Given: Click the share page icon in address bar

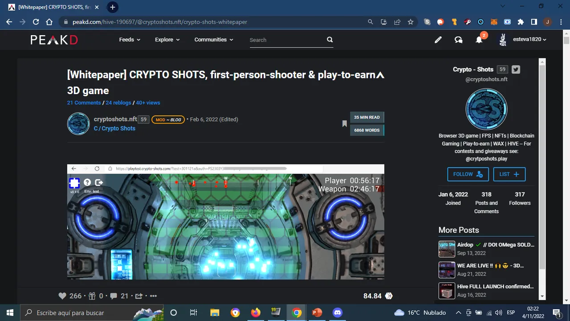Looking at the screenshot, I should (397, 21).
